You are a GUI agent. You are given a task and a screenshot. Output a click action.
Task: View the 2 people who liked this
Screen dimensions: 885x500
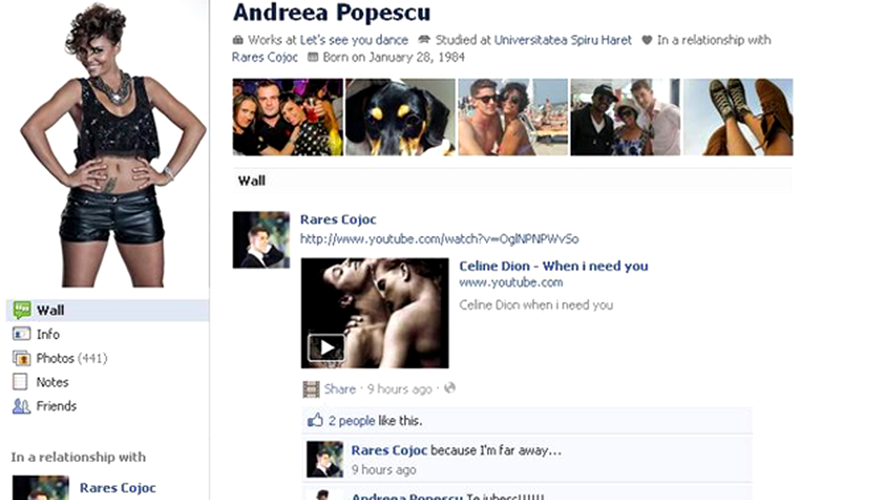point(351,421)
